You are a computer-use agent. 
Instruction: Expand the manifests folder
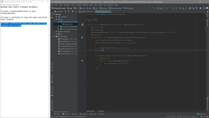pos(56,17)
